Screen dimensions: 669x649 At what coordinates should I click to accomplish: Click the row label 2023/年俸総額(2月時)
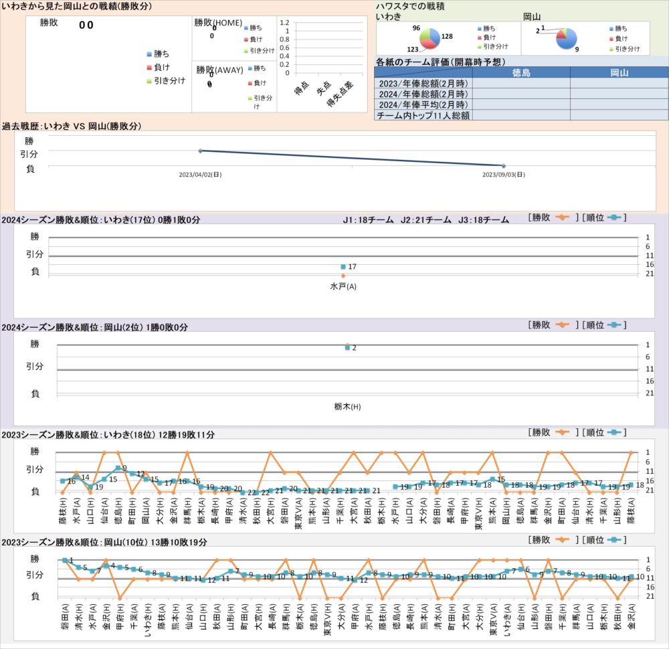pyautogui.click(x=423, y=83)
